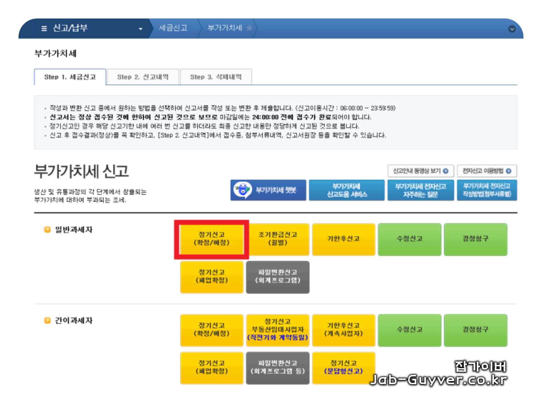This screenshot has height=411, width=542.
Task: Click green 수정신고 button under 일반과세자
Action: pyautogui.click(x=409, y=239)
